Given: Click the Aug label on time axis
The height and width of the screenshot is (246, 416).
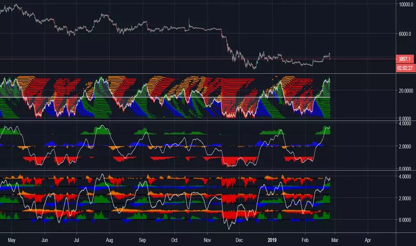Looking at the screenshot, I should 109,240.
